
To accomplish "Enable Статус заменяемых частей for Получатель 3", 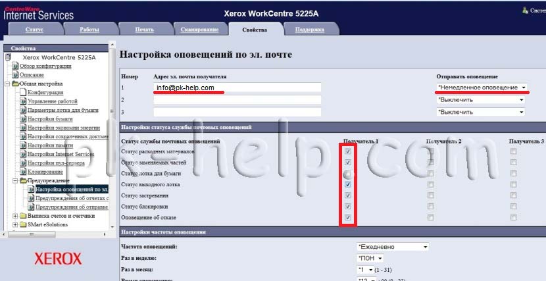I will click(513, 163).
